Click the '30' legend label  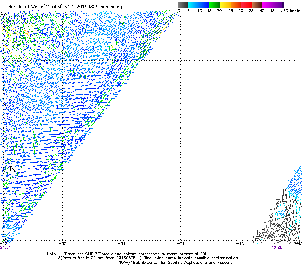pyautogui.click(x=241, y=11)
